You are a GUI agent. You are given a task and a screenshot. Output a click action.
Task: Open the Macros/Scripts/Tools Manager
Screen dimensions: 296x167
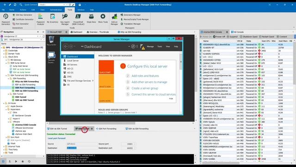tap(135, 19)
